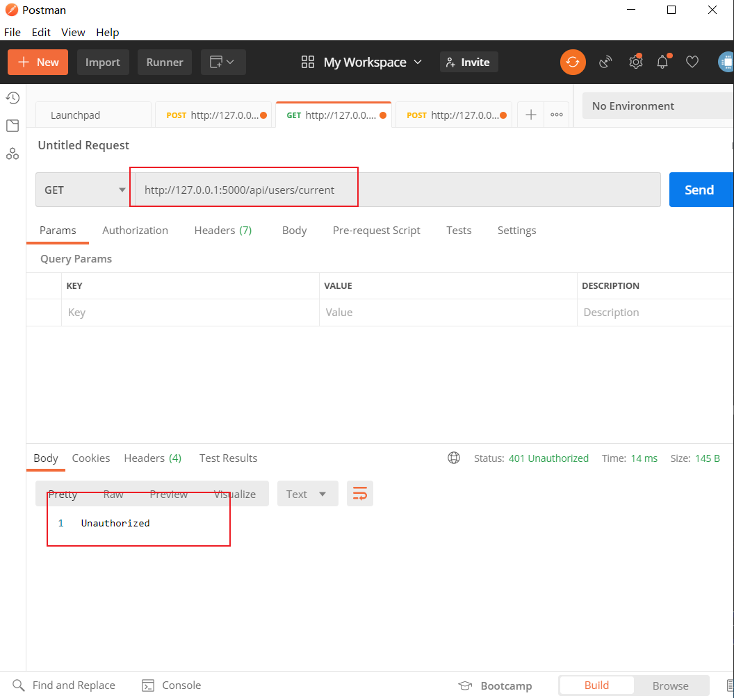Click the 14 ms time value
The width and height of the screenshot is (734, 698).
tap(644, 458)
